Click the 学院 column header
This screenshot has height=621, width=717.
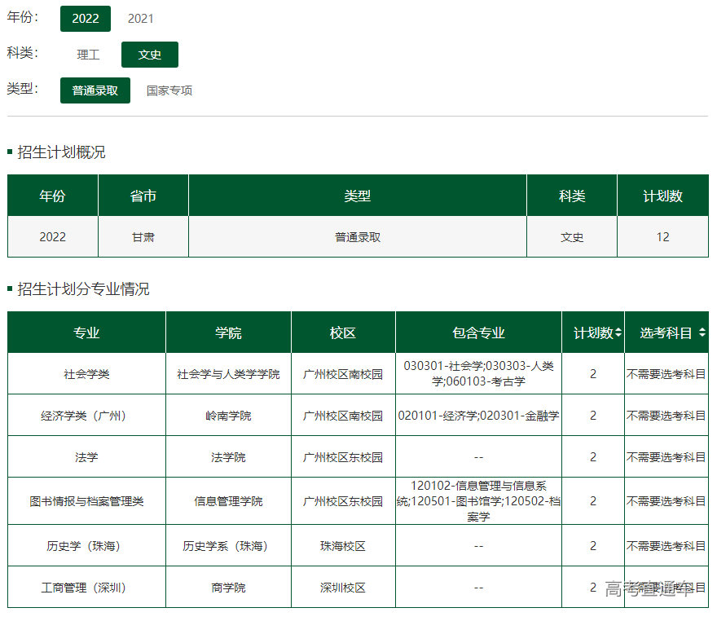click(228, 333)
